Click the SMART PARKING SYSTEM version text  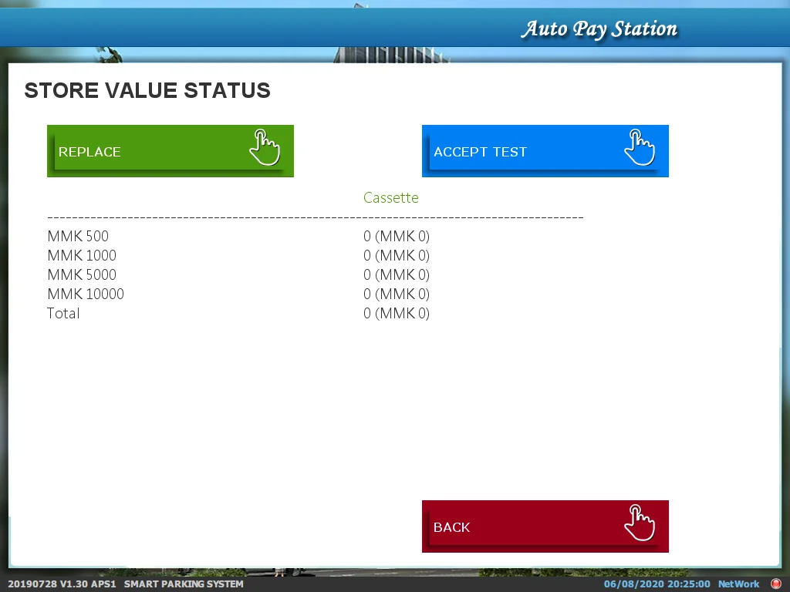126,584
